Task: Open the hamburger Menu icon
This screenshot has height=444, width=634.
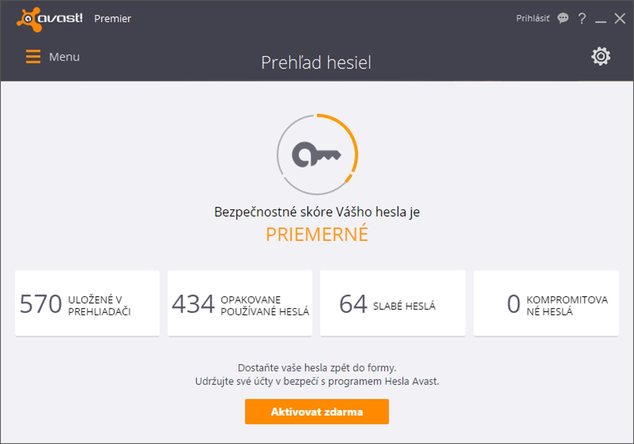Action: [x=33, y=57]
